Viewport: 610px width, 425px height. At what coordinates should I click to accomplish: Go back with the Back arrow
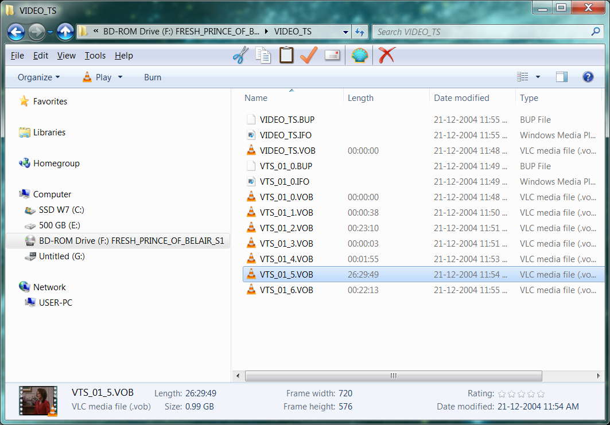pyautogui.click(x=16, y=32)
